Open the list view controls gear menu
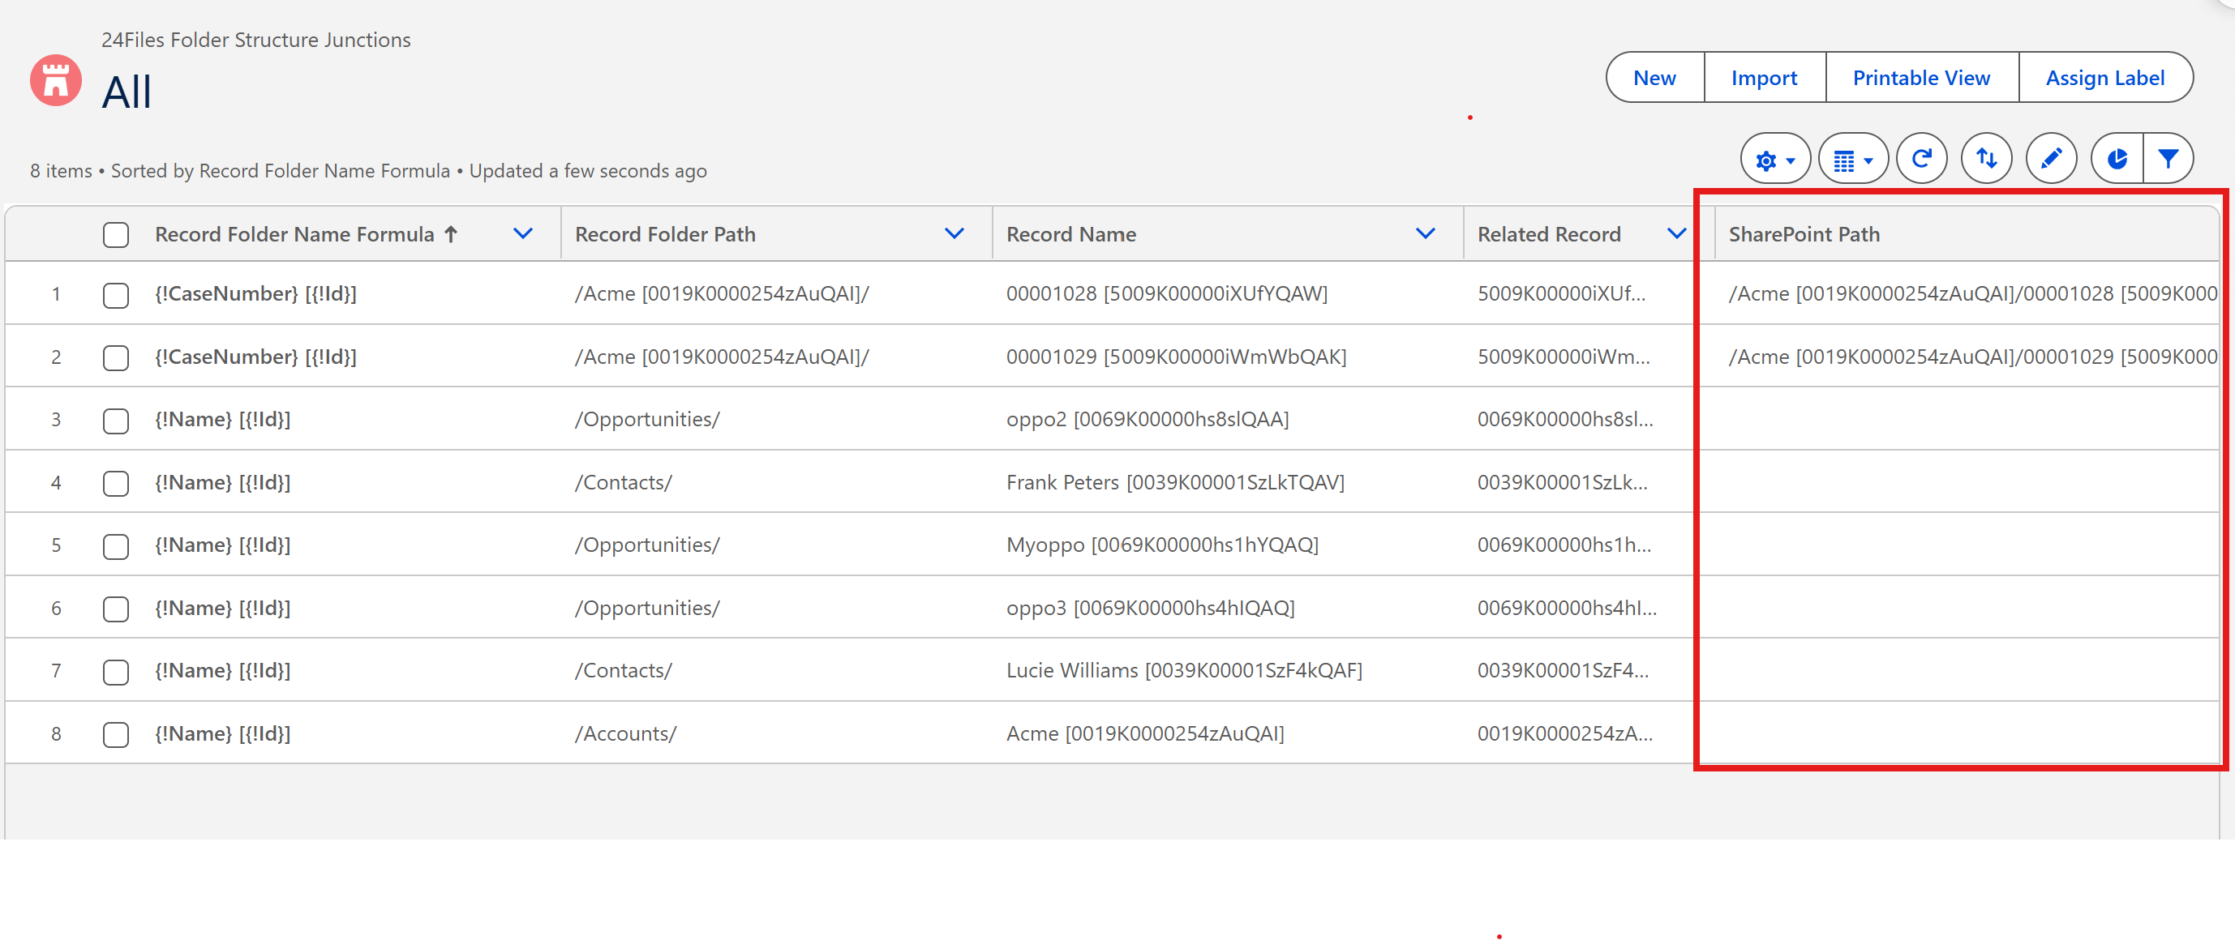The height and width of the screenshot is (940, 2235). tap(1774, 159)
